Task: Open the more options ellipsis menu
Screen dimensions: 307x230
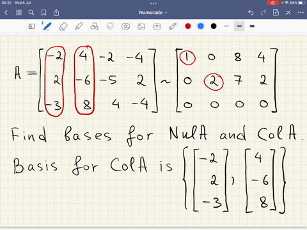Action: click(301, 13)
